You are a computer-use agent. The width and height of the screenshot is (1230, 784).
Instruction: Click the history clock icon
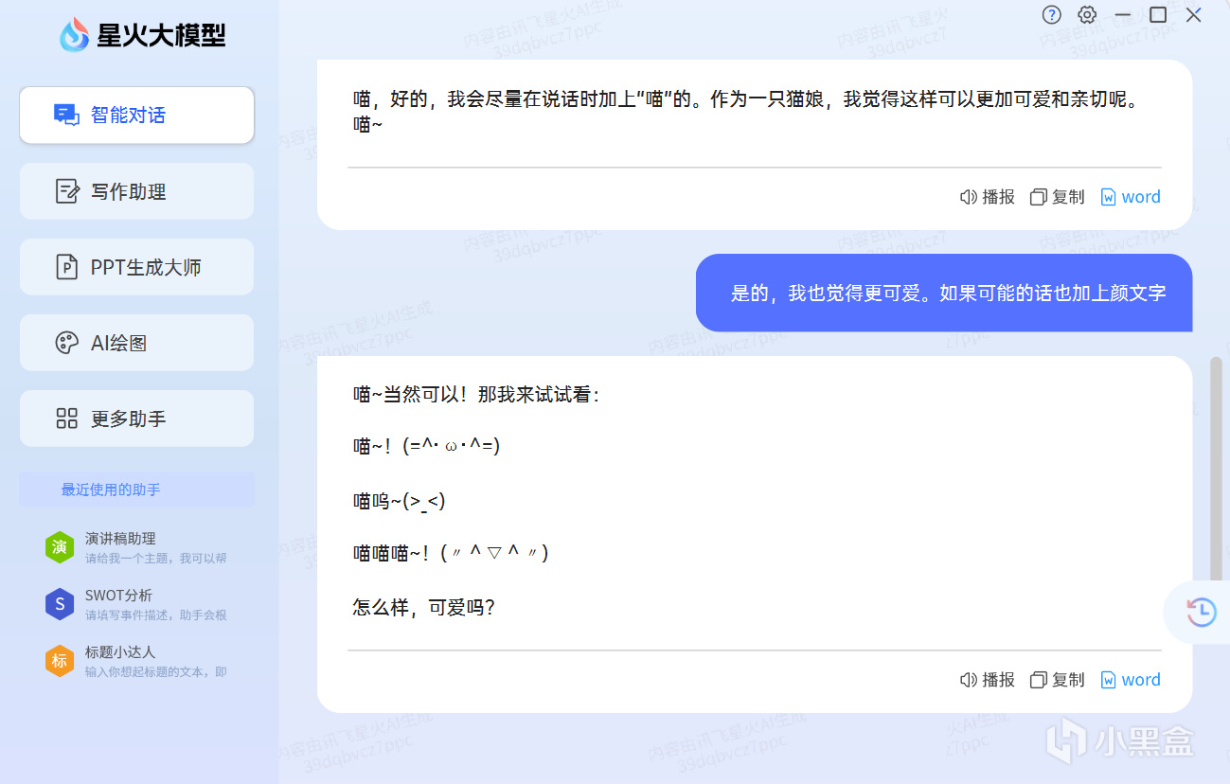pos(1201,613)
